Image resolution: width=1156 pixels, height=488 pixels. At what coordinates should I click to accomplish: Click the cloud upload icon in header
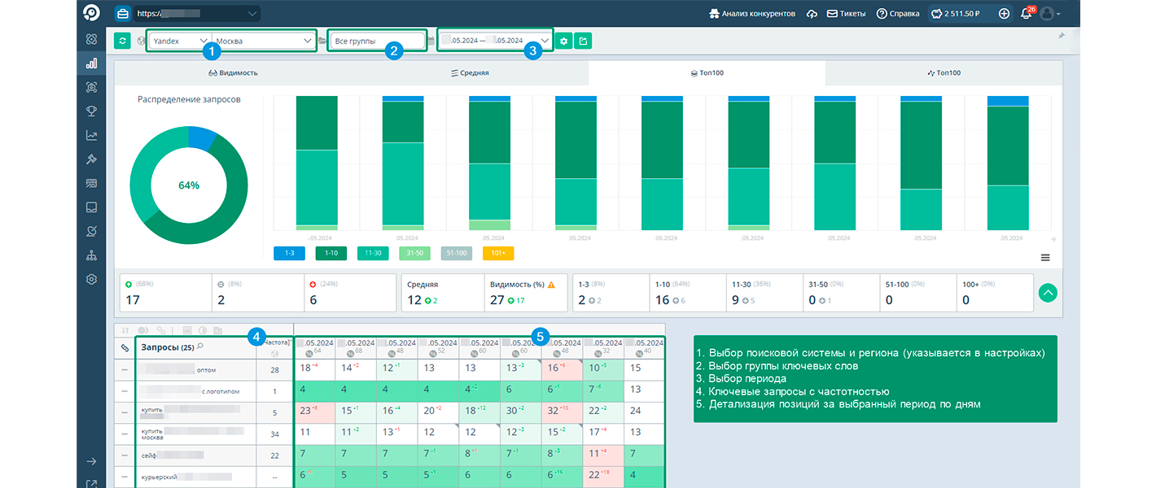(812, 14)
